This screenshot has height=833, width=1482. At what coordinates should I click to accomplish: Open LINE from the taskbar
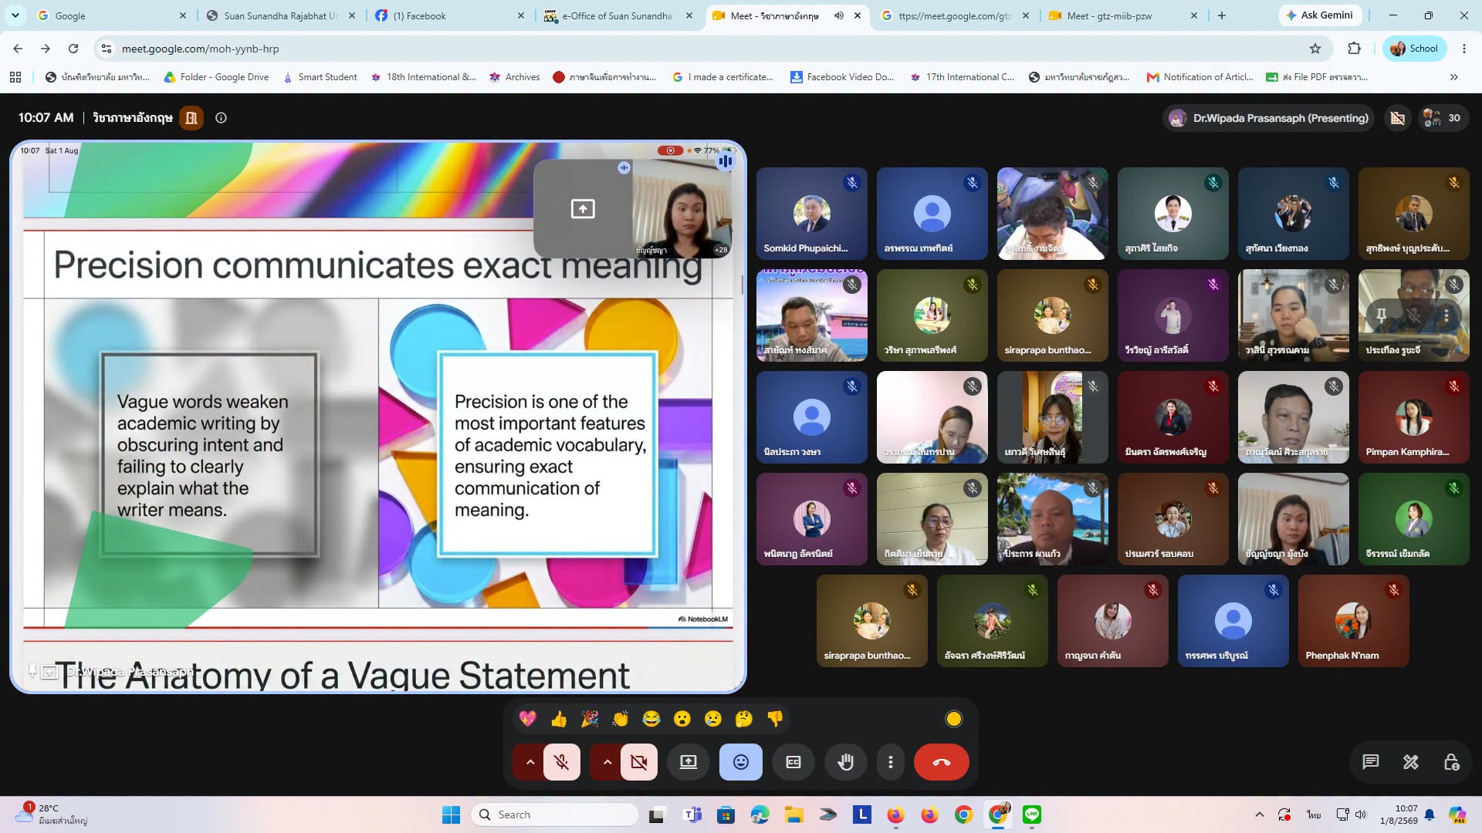(1032, 814)
